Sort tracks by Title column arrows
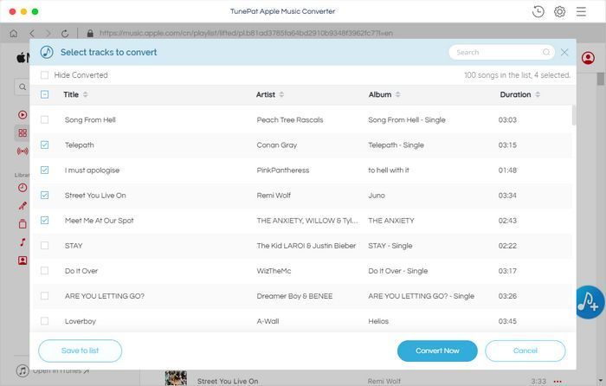This screenshot has width=606, height=386. coord(85,94)
